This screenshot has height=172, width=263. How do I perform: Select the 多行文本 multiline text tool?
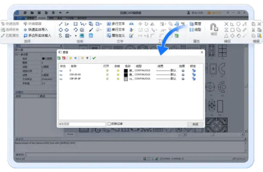point(115,24)
